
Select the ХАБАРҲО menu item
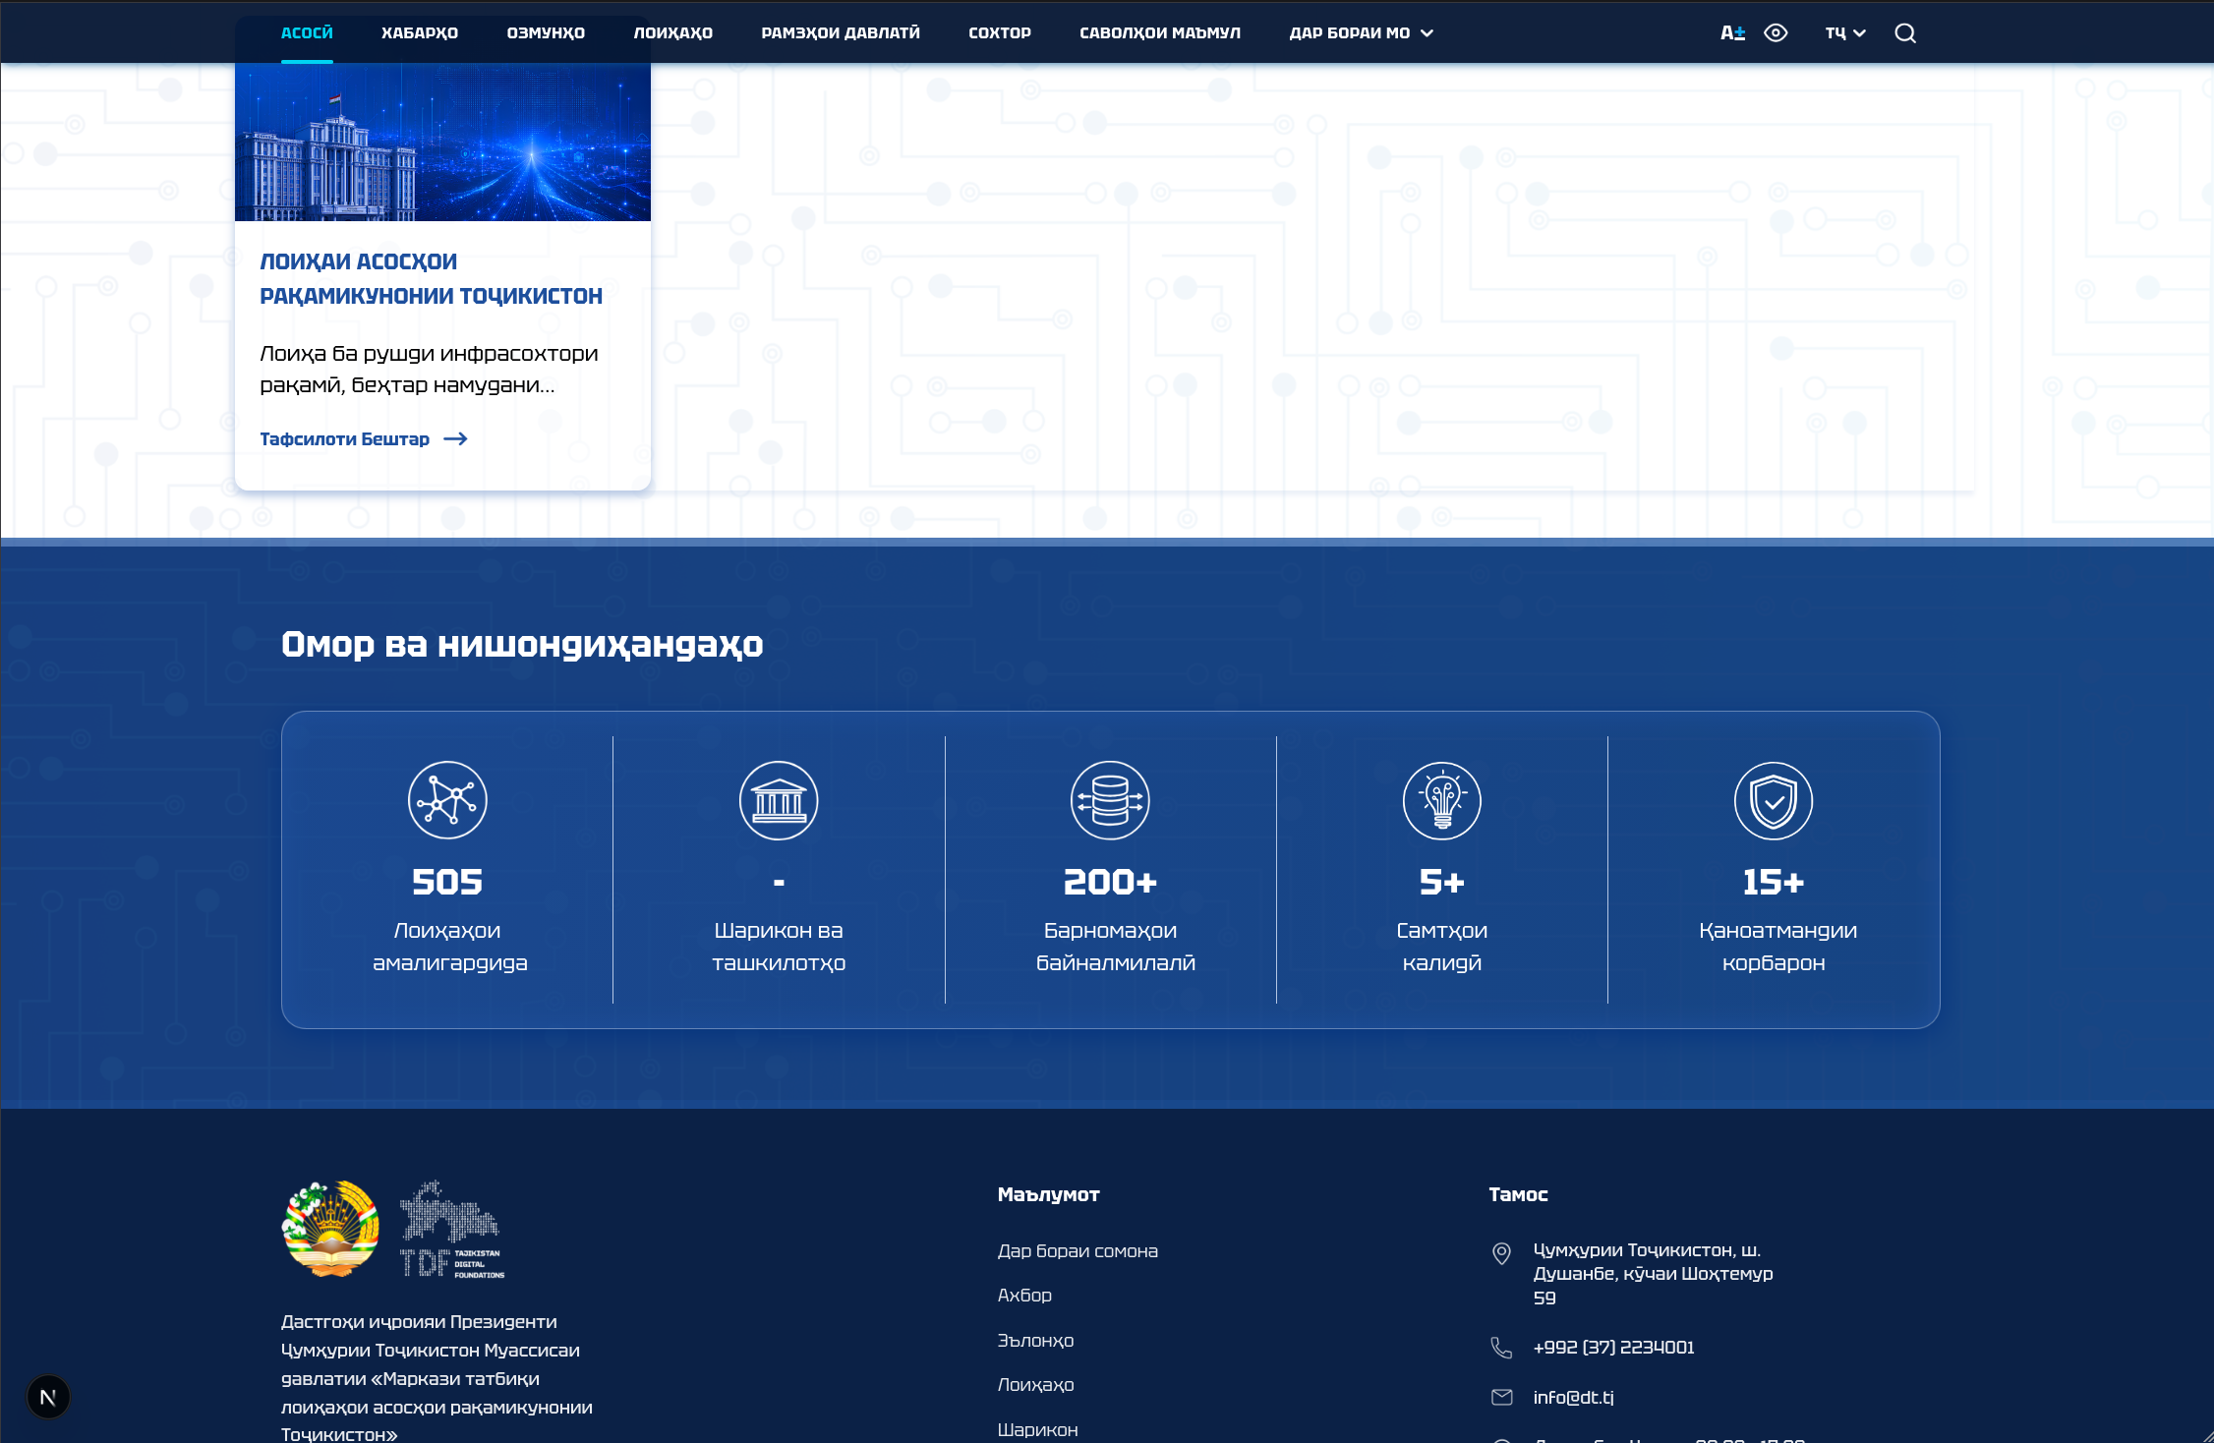420,33
